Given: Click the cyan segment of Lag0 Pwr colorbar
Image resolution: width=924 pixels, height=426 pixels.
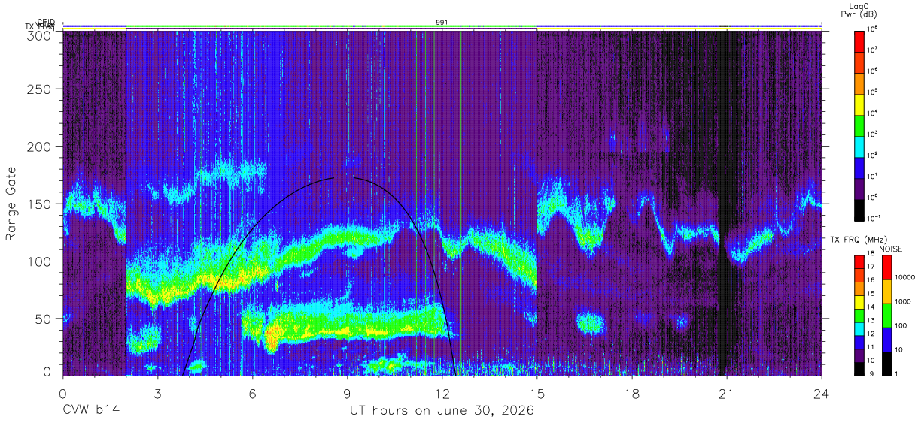Looking at the screenshot, I should (x=859, y=146).
